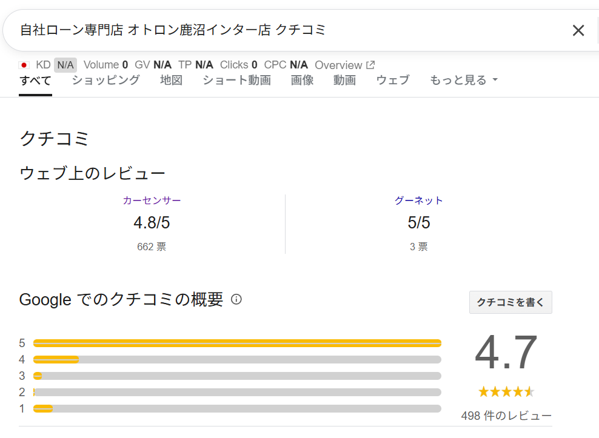Select the 動画 tab
This screenshot has height=438, width=599.
pyautogui.click(x=344, y=80)
